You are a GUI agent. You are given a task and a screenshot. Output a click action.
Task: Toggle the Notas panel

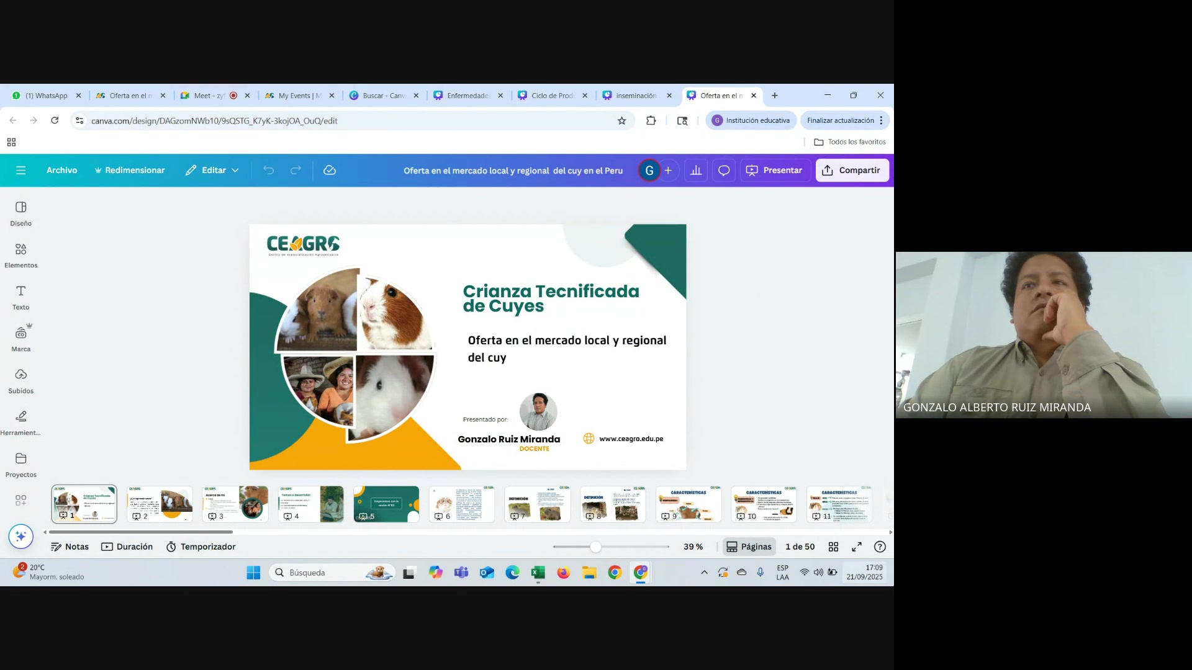point(70,547)
